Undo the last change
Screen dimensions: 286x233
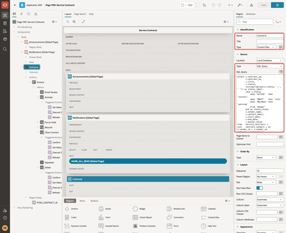click(x=213, y=5)
